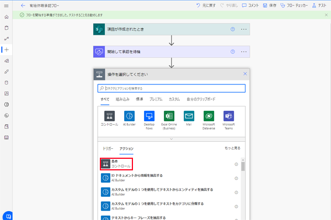Click flow title 有給休暇承認フロー
331x220 pixels.
click(x=44, y=6)
